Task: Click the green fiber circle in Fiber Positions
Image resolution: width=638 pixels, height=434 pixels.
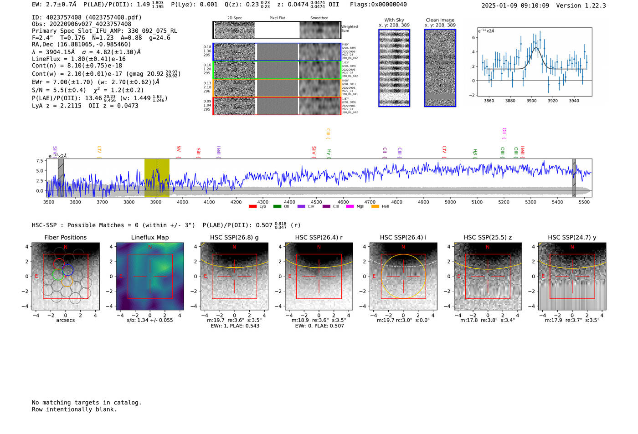Action: pos(58,274)
